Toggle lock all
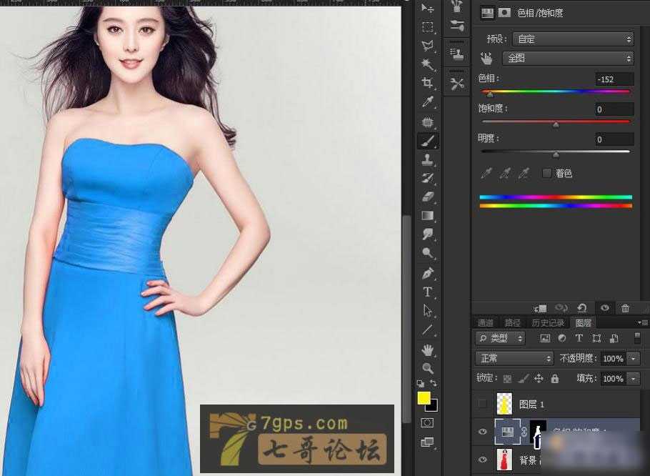Screen dimensions: 650x476 (x=555, y=378)
